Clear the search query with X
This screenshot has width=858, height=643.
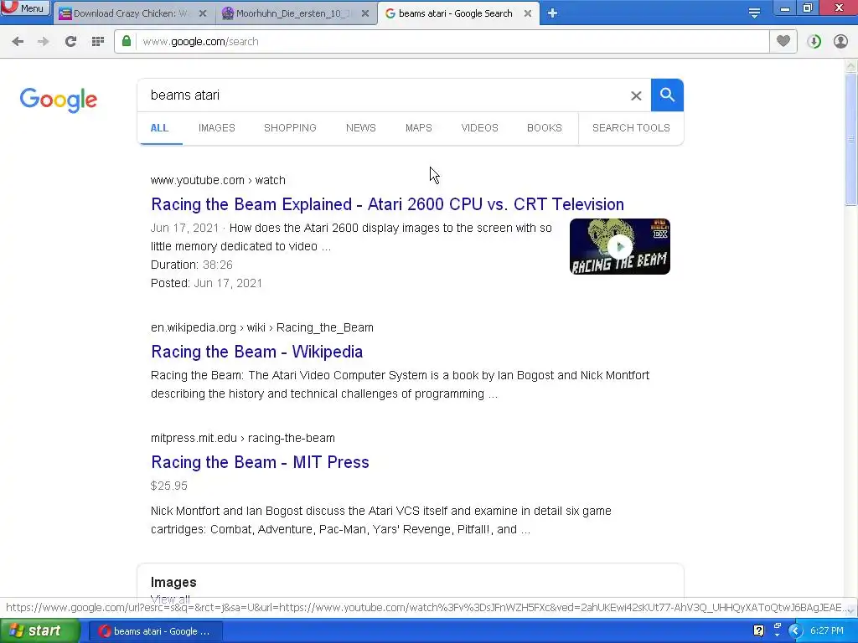pos(636,95)
